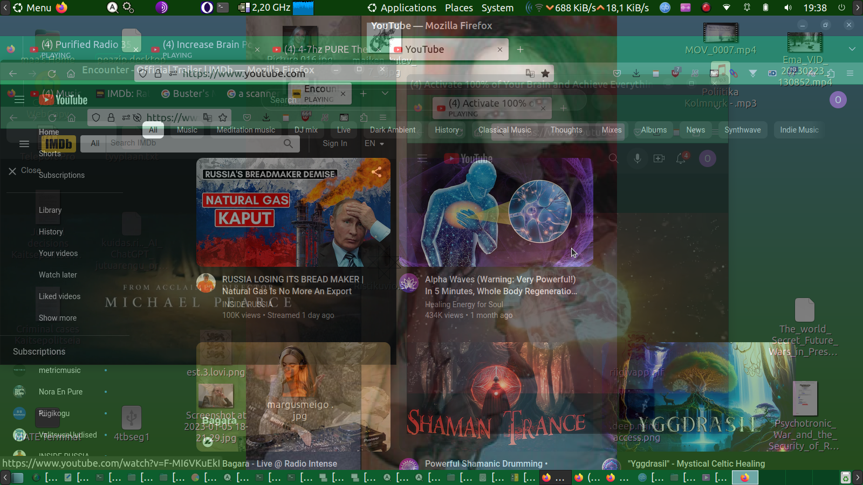Open the uBlock icon with 664 badge
Screen dimensions: 863x485
click(306, 117)
